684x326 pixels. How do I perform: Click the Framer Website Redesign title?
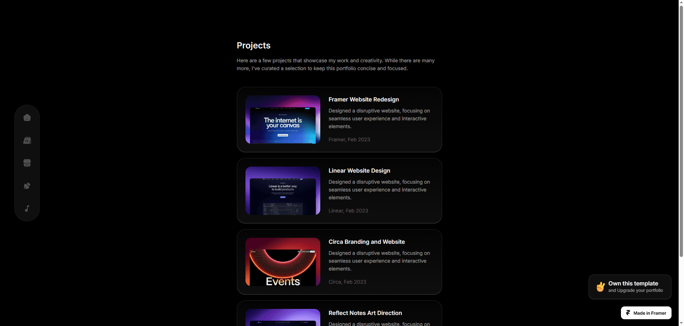point(364,100)
